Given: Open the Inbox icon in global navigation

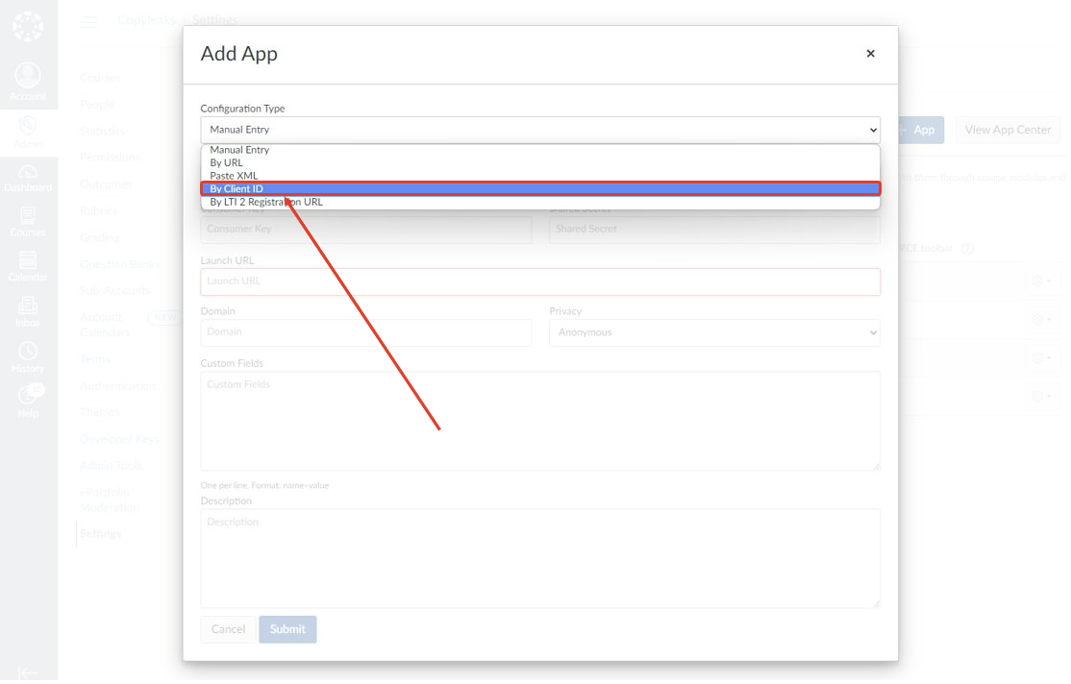Looking at the screenshot, I should (28, 312).
